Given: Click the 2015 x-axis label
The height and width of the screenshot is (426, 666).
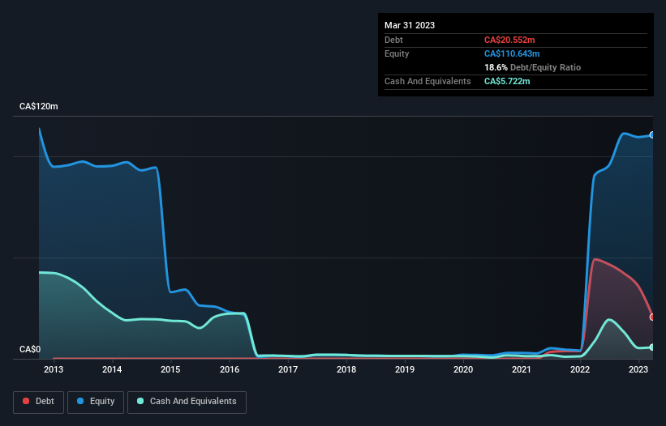Looking at the screenshot, I should pyautogui.click(x=170, y=369).
